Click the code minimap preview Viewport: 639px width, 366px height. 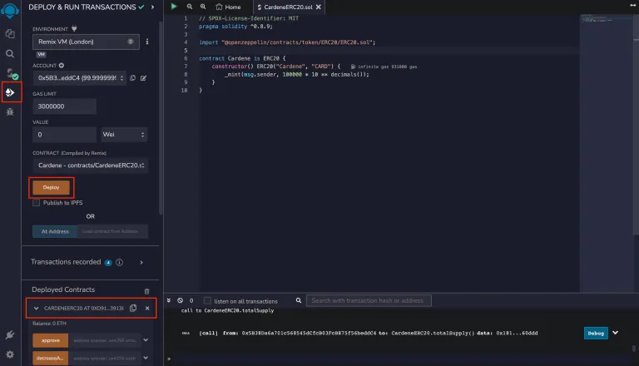[x=607, y=20]
